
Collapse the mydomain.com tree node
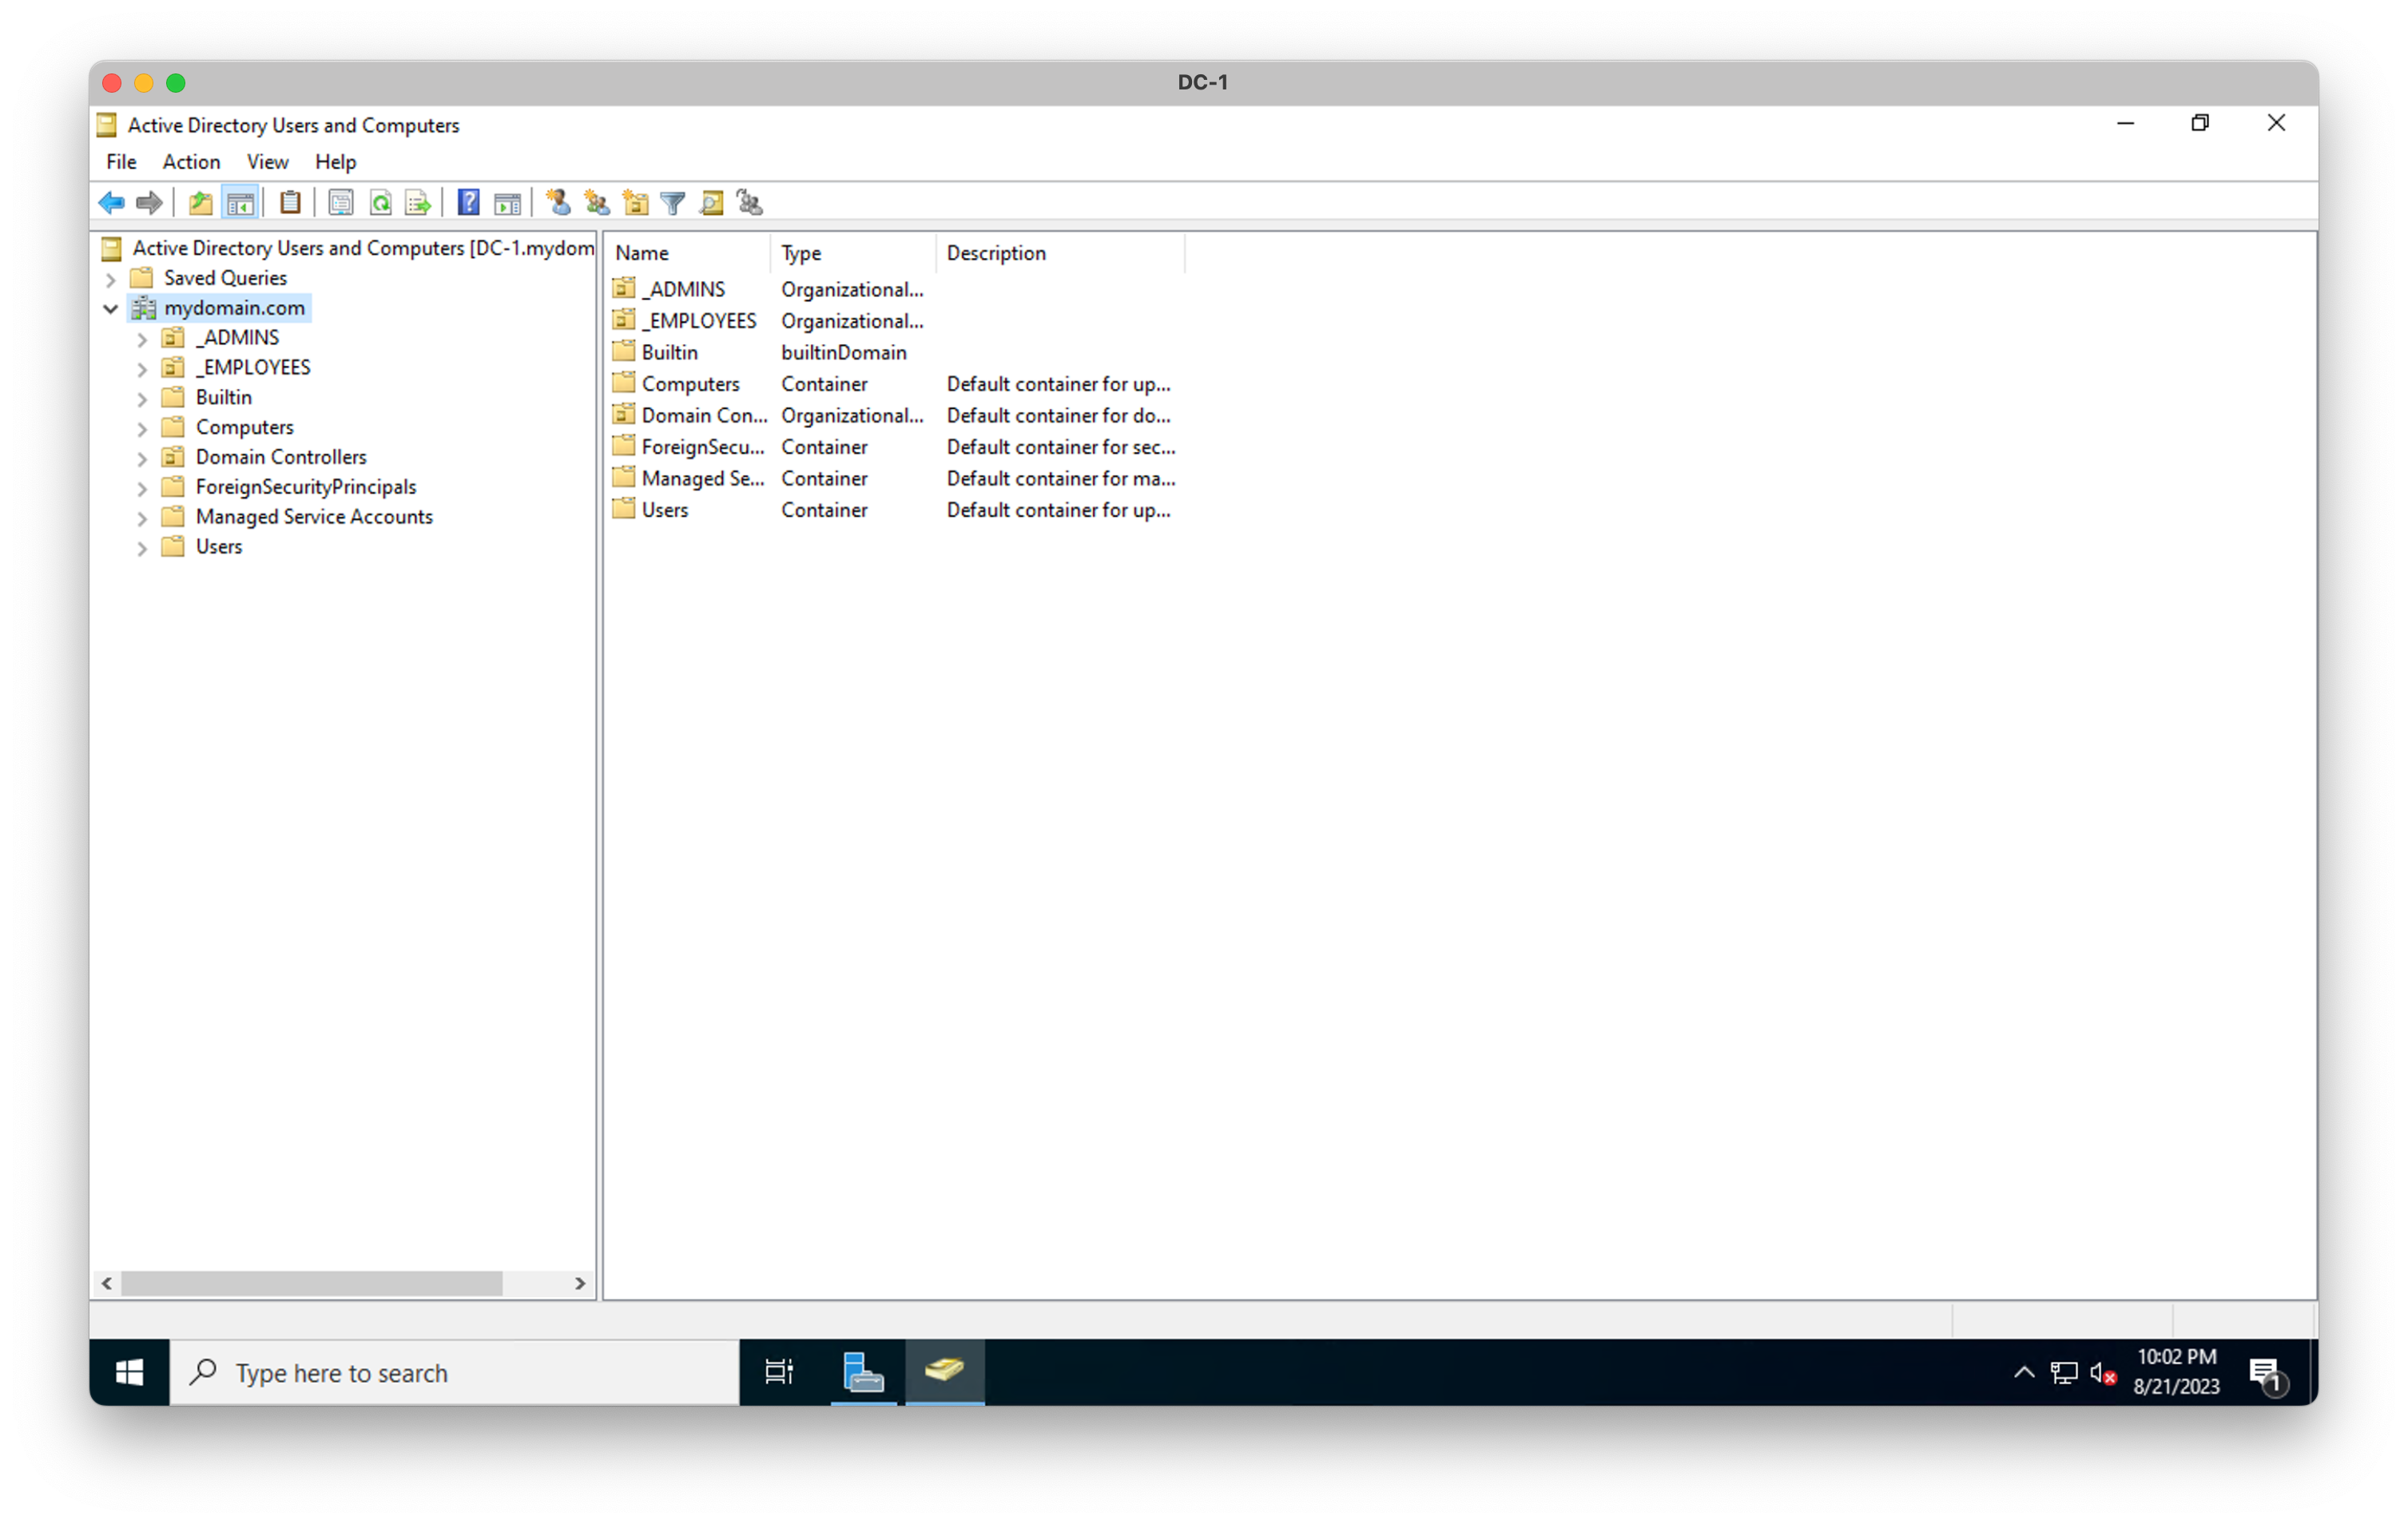point(111,308)
